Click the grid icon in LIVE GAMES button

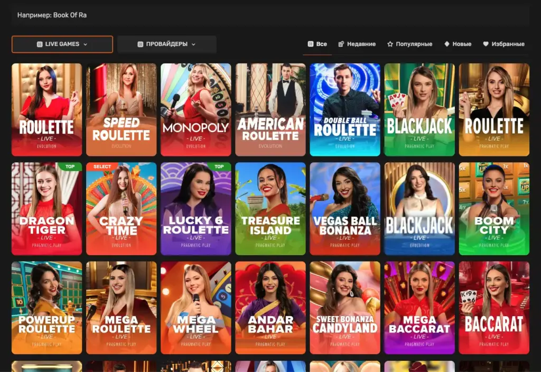tap(40, 44)
